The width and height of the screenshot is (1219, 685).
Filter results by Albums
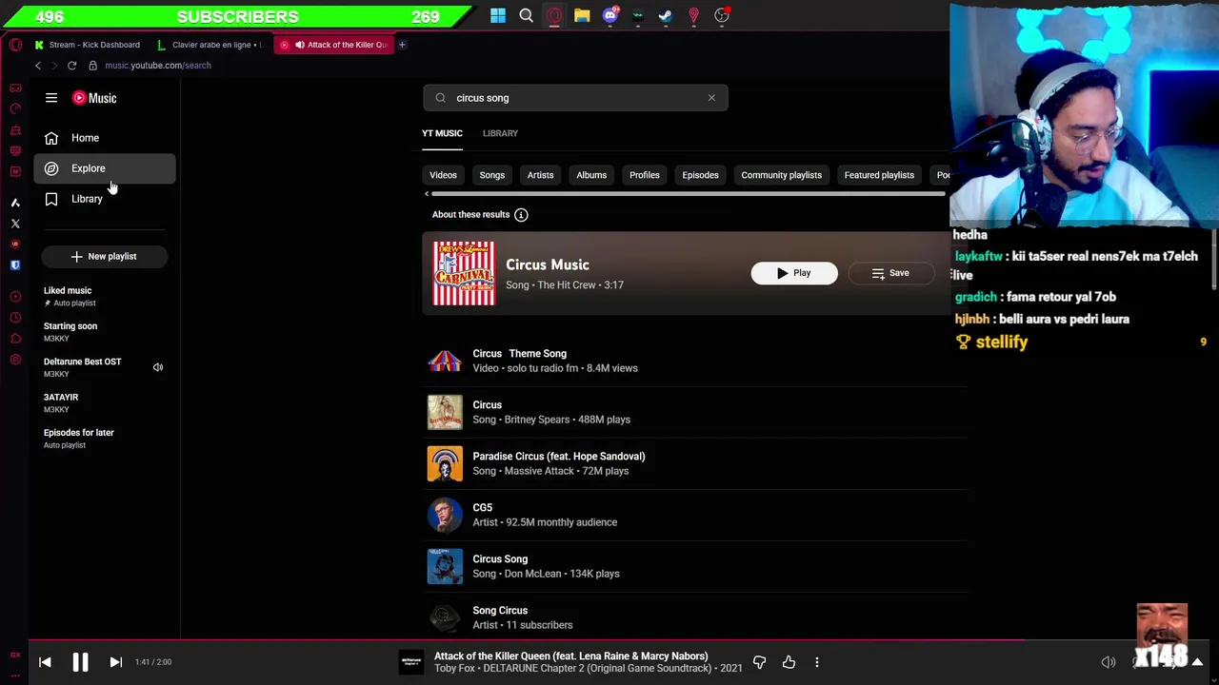coord(591,175)
